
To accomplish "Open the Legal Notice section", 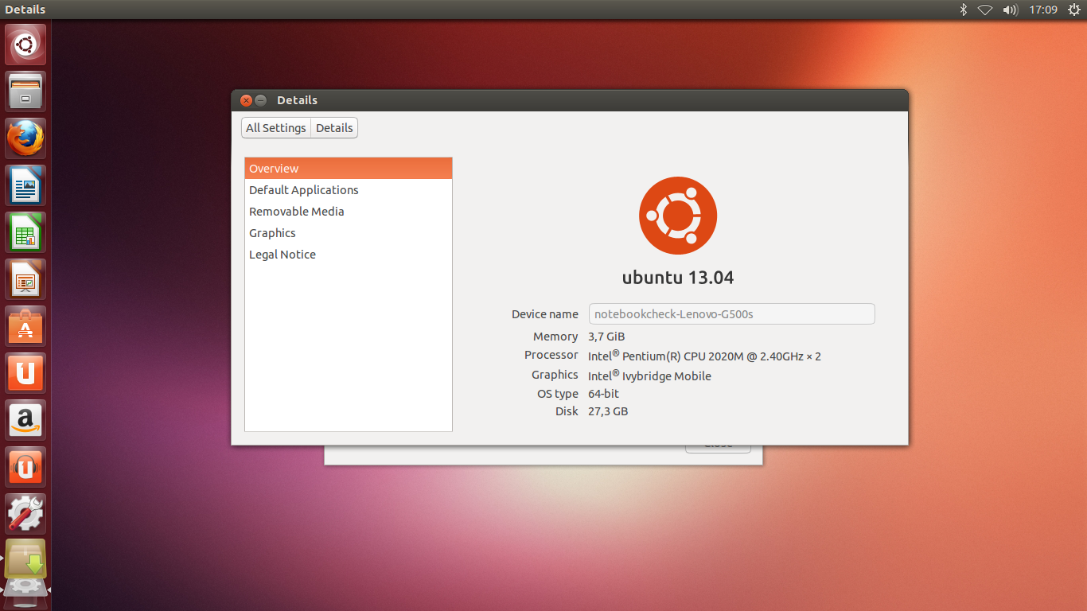I will coord(282,255).
